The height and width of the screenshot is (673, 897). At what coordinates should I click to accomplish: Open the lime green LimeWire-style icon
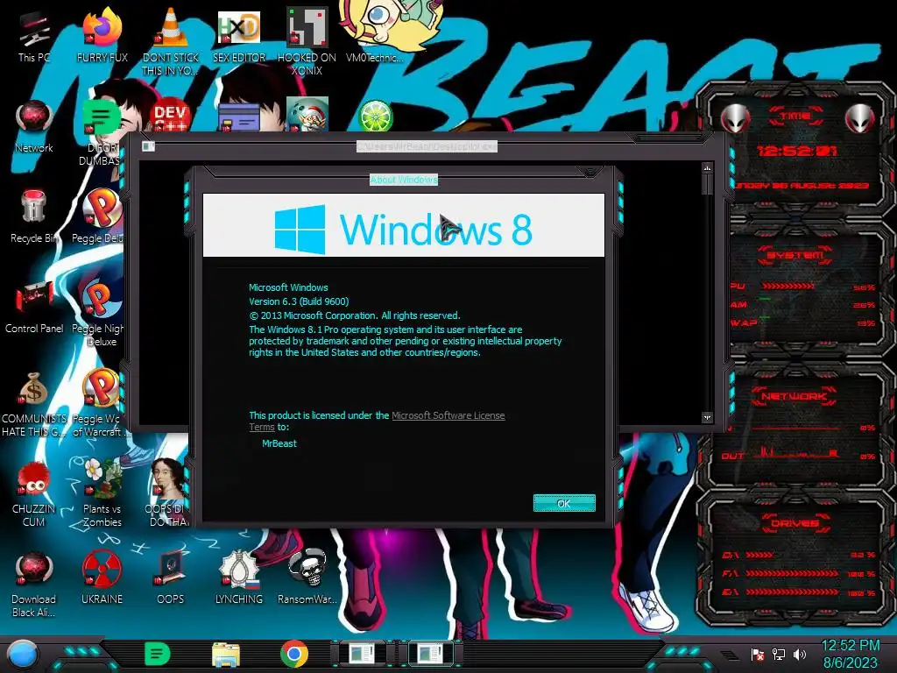(375, 116)
